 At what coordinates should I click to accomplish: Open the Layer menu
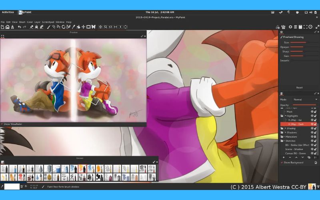[x=37, y=22]
